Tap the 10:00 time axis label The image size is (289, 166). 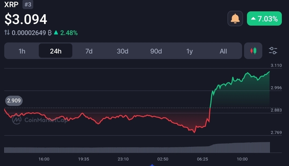click(x=242, y=159)
